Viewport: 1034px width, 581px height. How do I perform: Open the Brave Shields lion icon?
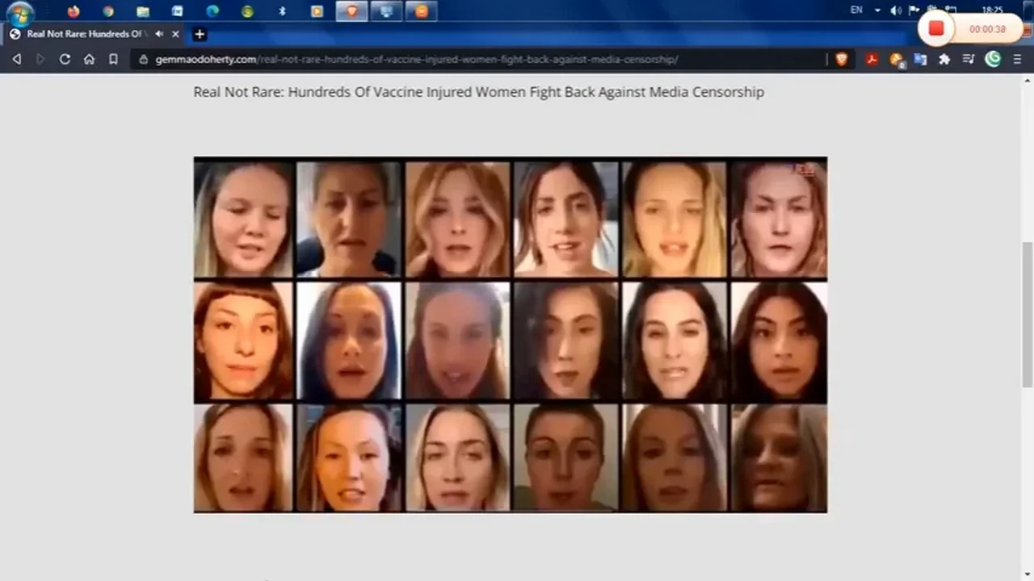(842, 59)
